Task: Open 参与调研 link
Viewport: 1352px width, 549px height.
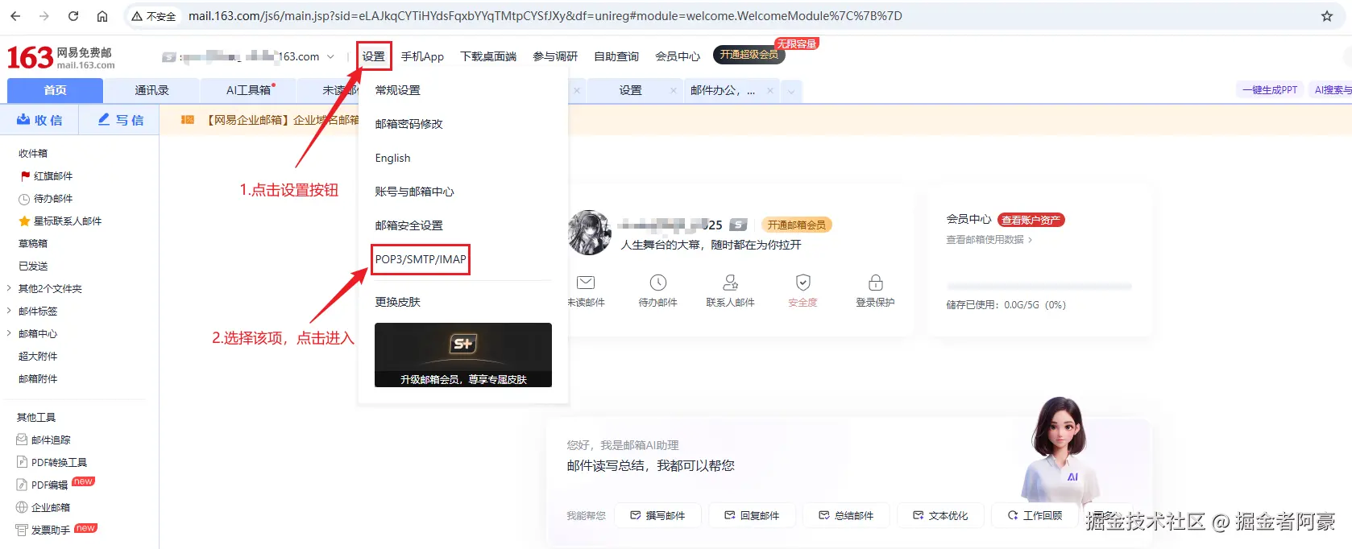Action: pos(555,56)
